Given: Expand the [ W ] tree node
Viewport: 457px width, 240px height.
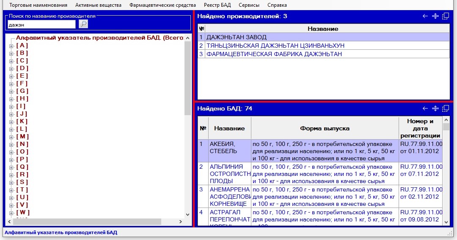Looking at the screenshot, I should pyautogui.click(x=11, y=213).
